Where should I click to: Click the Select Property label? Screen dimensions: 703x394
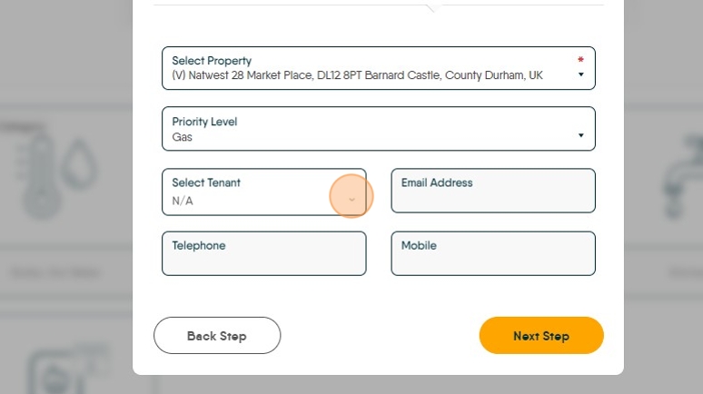[212, 61]
